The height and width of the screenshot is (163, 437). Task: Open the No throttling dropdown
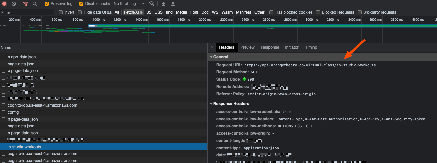[129, 4]
